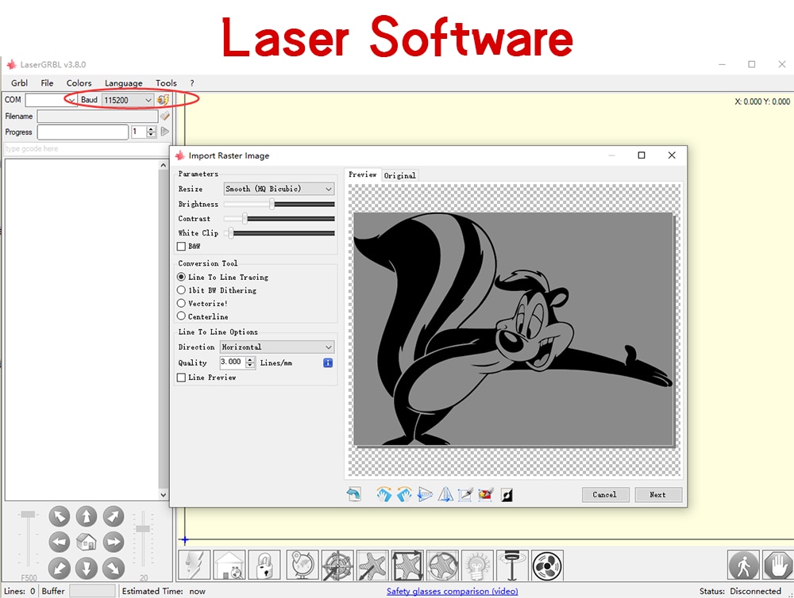Click the flip horizontal icon under preview
This screenshot has height=598, width=794.
[425, 494]
